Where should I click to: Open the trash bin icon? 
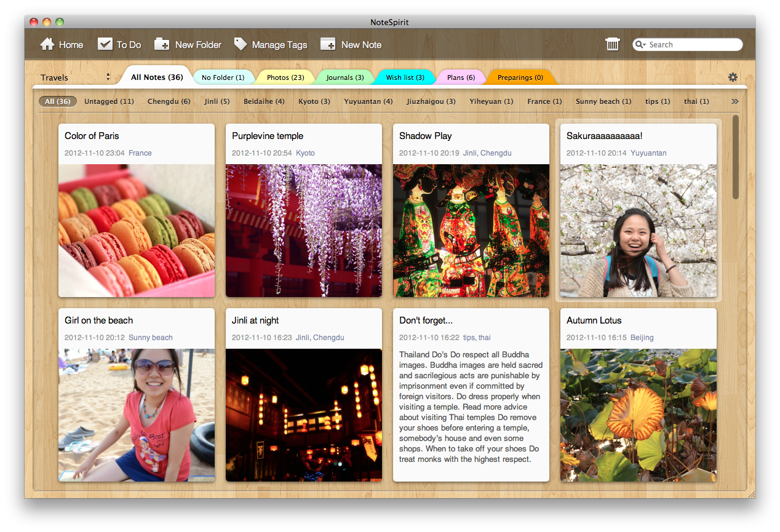(x=613, y=44)
